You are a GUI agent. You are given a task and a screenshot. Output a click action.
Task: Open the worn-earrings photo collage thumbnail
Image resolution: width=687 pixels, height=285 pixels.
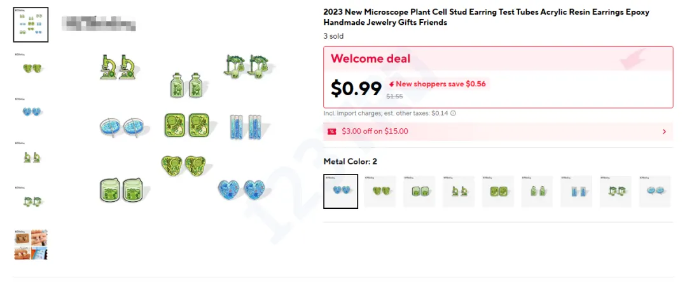(x=31, y=244)
